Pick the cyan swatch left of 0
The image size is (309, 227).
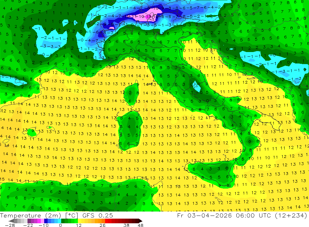59,221
